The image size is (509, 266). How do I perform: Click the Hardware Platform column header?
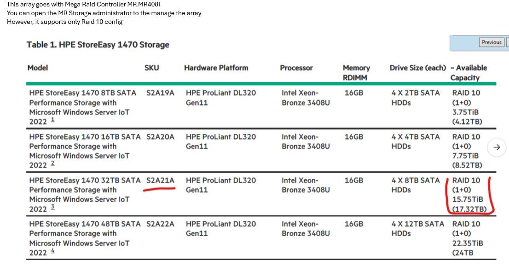(x=216, y=68)
